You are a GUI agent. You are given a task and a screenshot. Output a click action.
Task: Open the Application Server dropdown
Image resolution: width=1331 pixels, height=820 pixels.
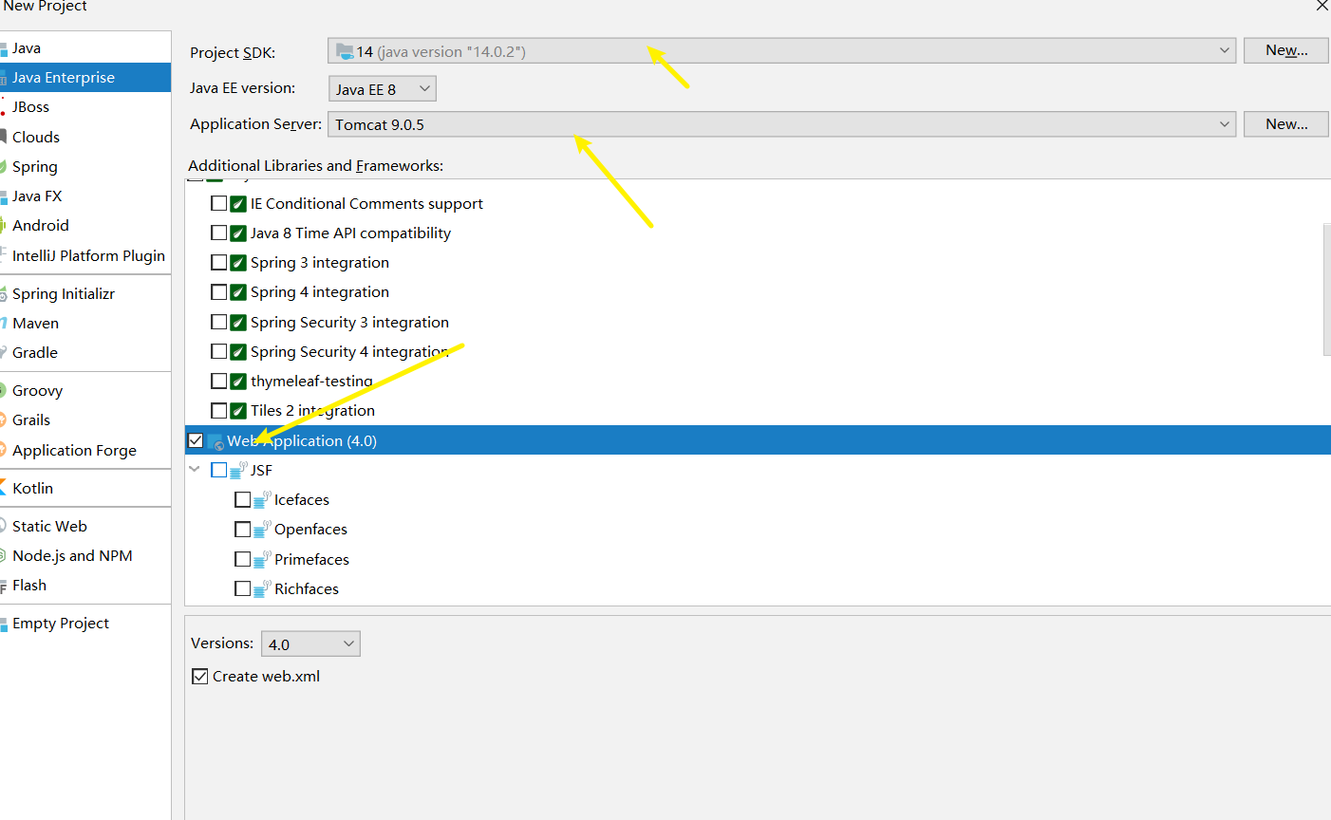click(x=781, y=124)
